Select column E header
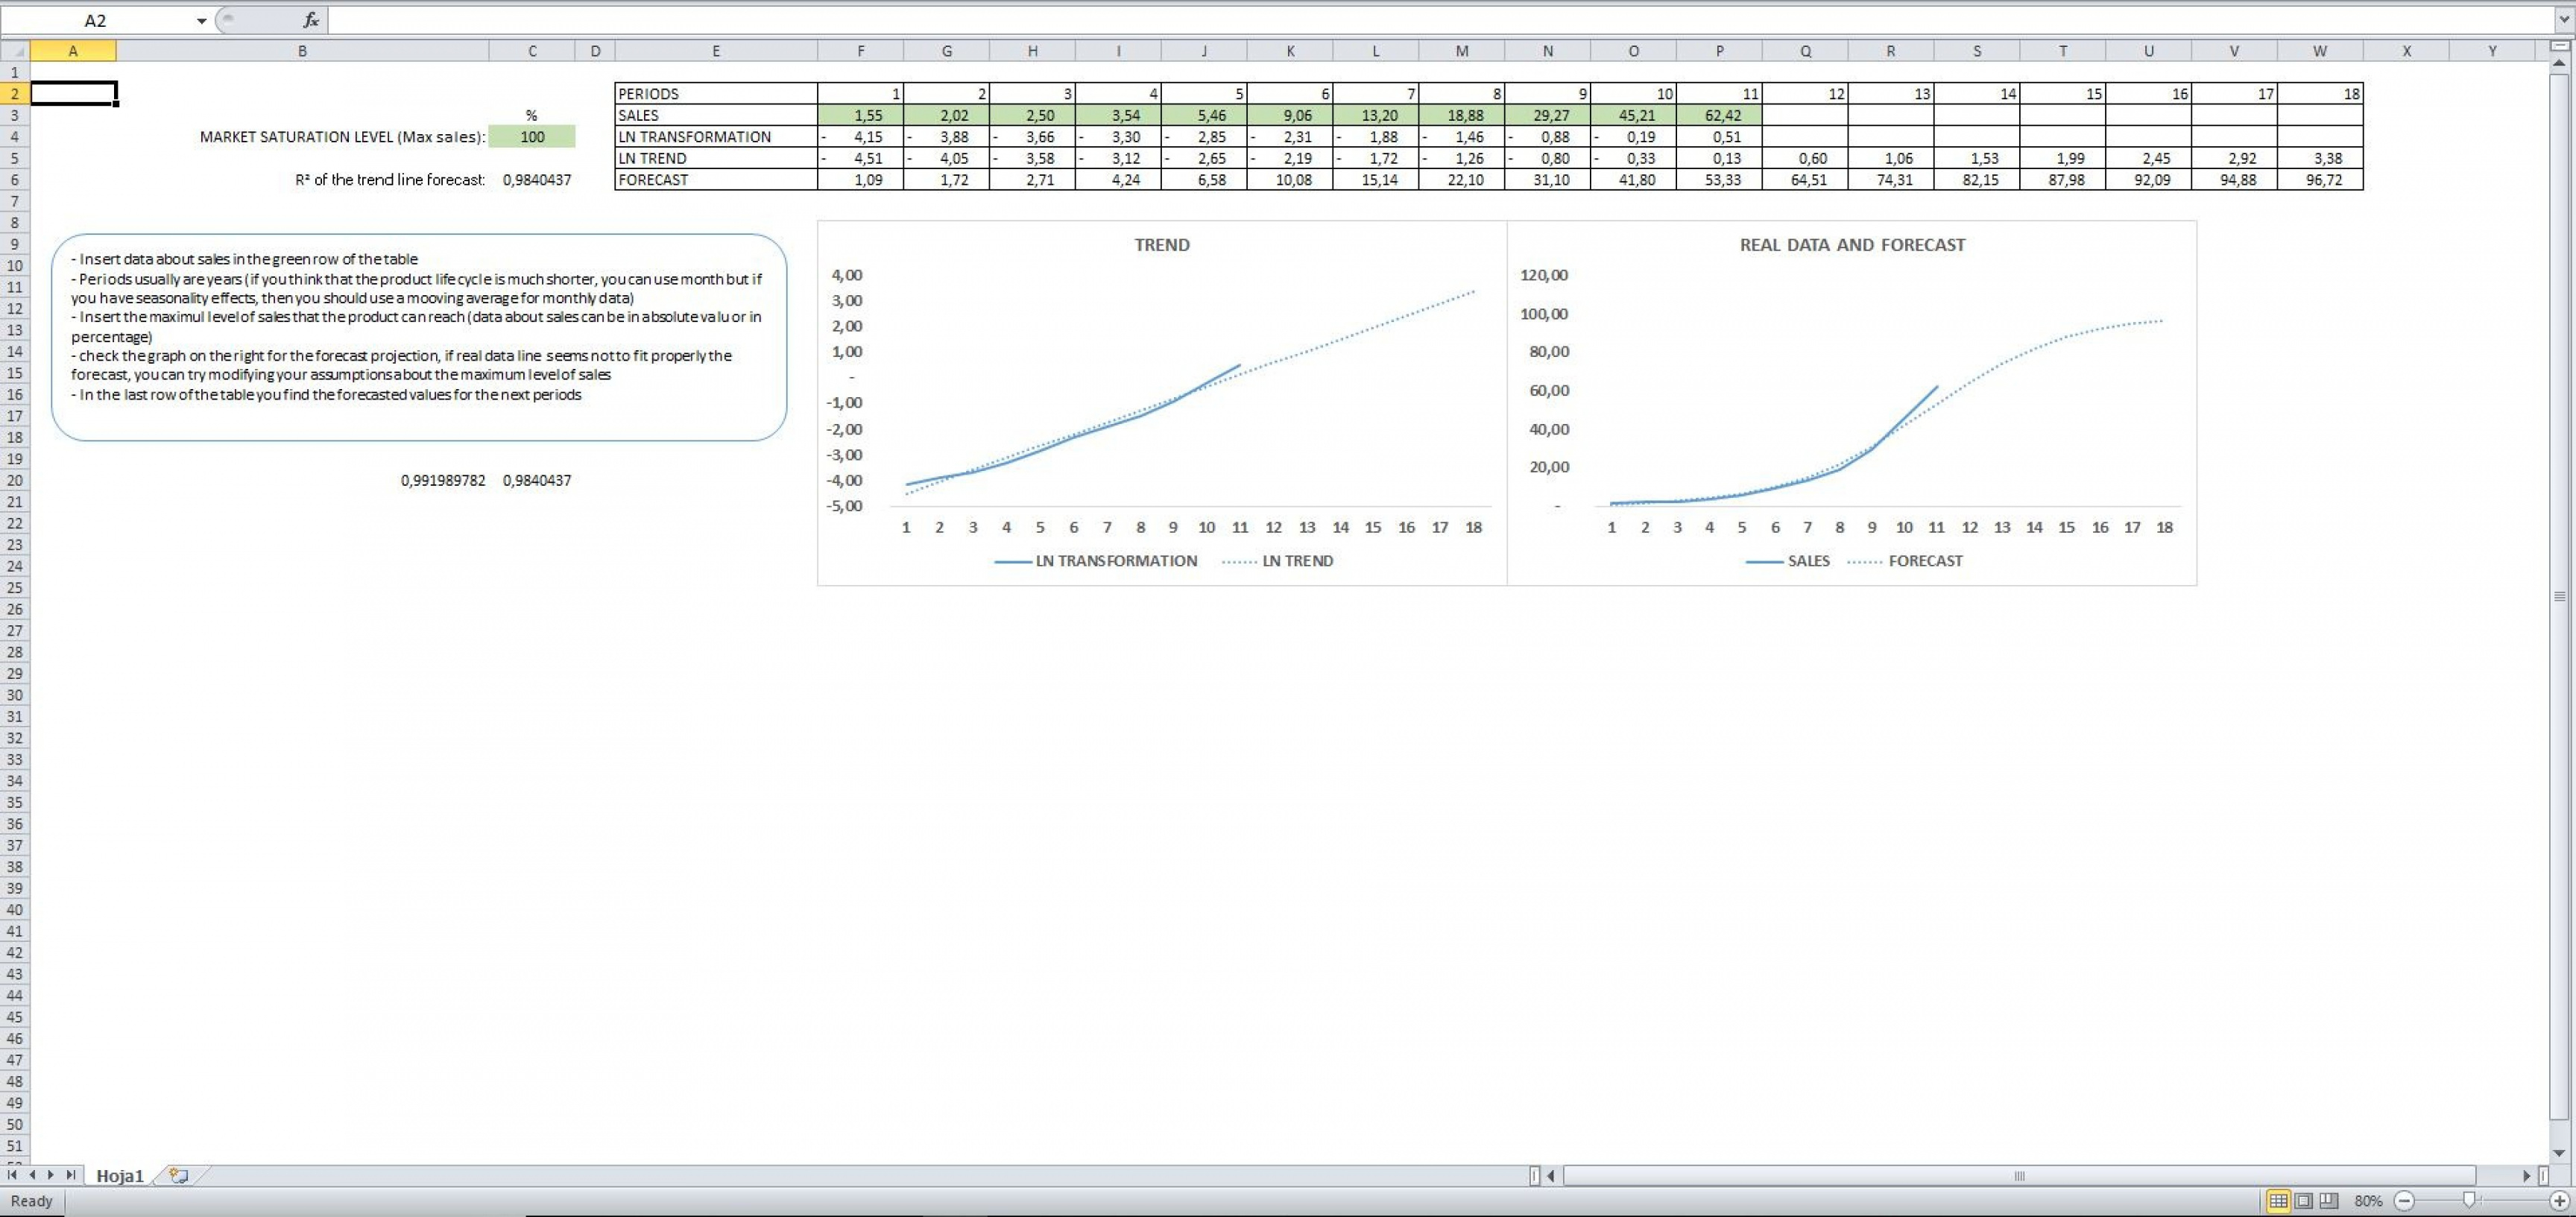The width and height of the screenshot is (2576, 1217). pos(716,51)
